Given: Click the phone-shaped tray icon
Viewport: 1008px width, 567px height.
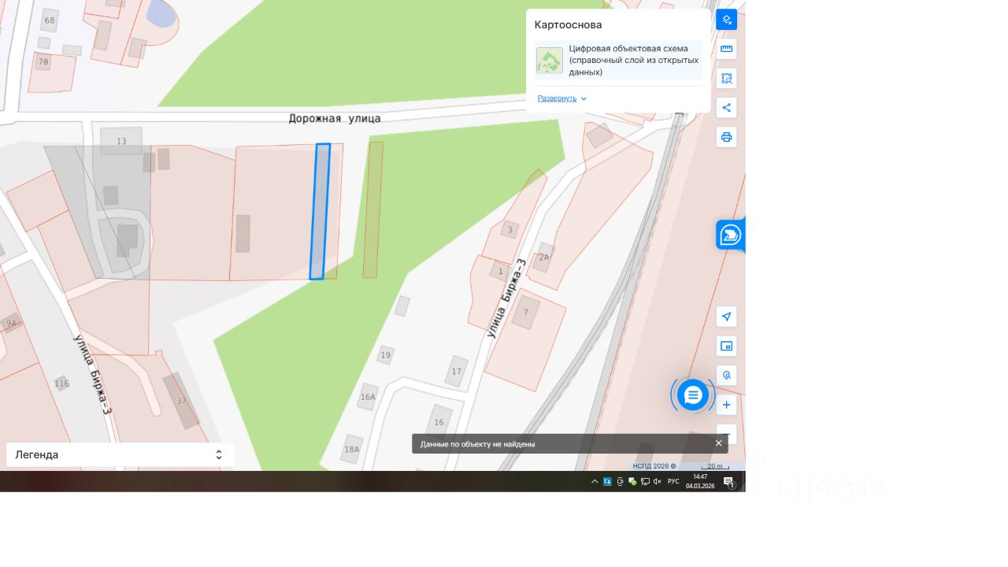Looking at the screenshot, I should (x=620, y=481).
